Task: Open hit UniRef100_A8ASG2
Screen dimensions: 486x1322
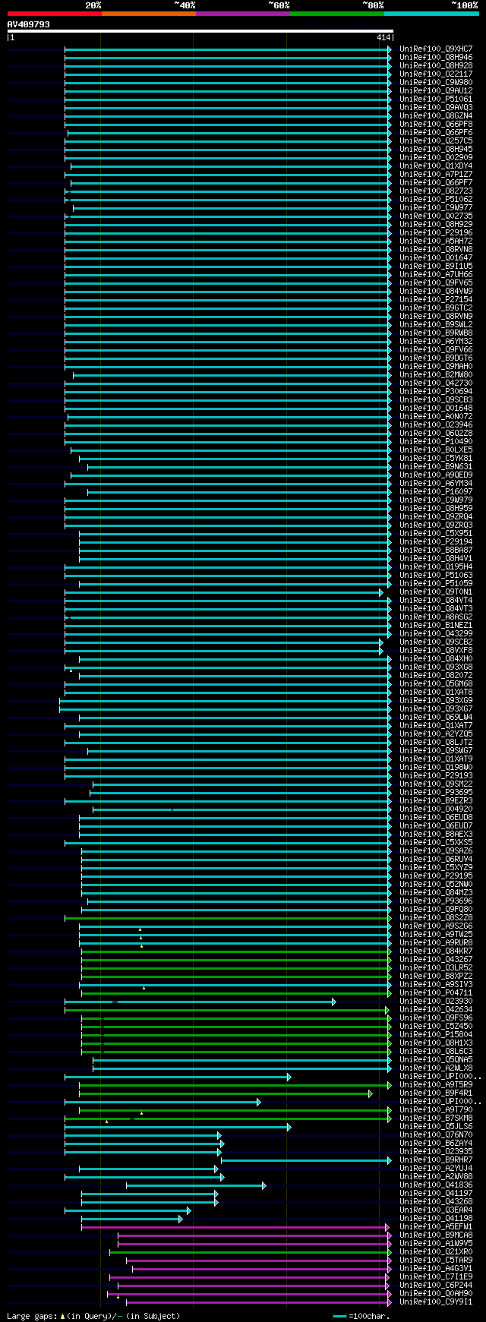Action: (x=436, y=617)
